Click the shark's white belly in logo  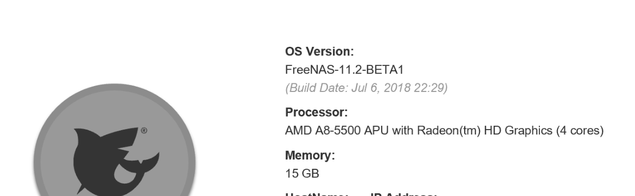[x=122, y=173]
